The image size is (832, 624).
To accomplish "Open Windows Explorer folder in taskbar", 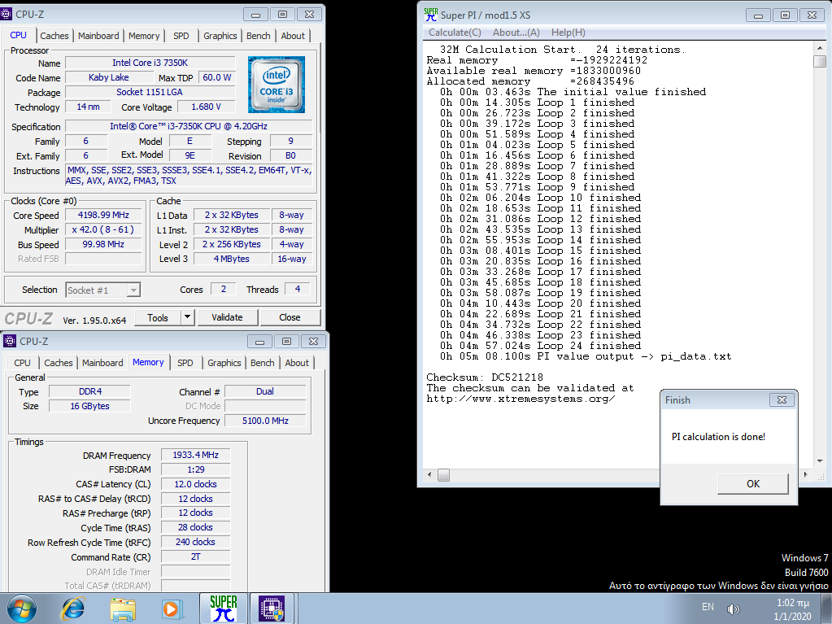I will (123, 609).
